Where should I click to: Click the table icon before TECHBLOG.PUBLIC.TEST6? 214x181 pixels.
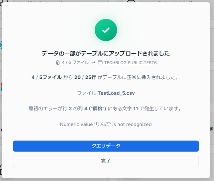pos(100,62)
